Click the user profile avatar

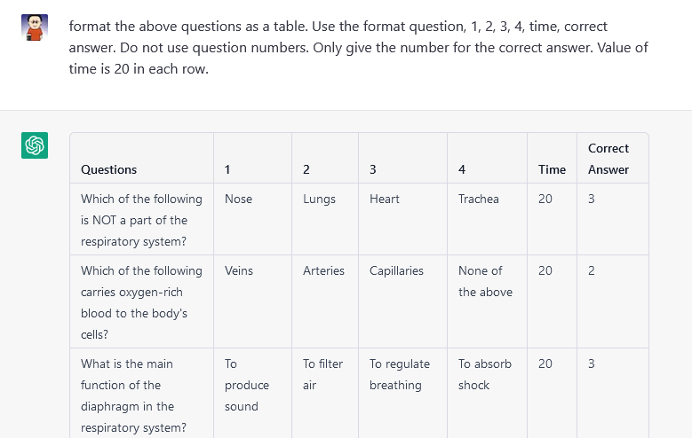click(x=35, y=27)
